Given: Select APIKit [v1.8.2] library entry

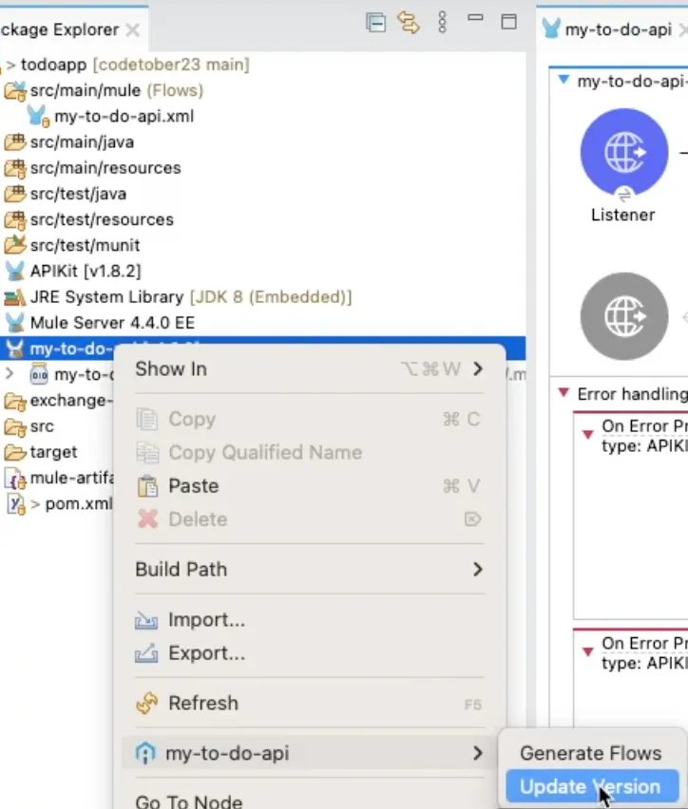Looking at the screenshot, I should tap(86, 271).
